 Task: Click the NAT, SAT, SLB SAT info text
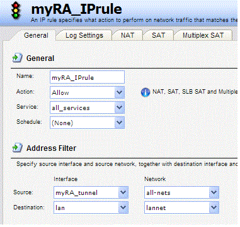(195, 92)
